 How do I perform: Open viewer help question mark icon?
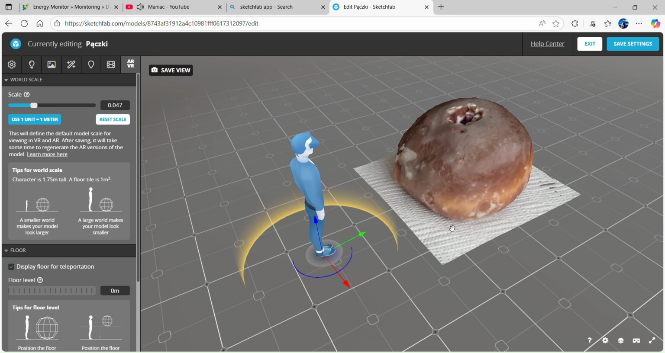pos(590,340)
